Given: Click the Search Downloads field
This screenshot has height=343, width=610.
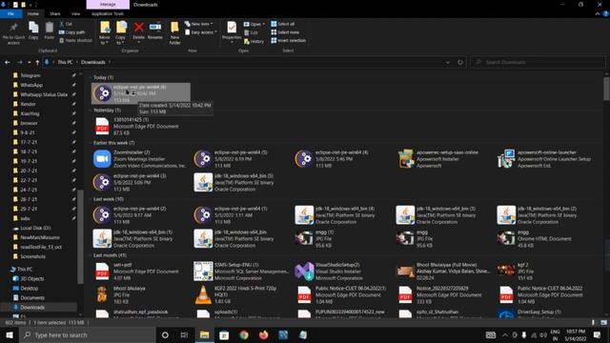Looking at the screenshot, I should click(x=538, y=62).
